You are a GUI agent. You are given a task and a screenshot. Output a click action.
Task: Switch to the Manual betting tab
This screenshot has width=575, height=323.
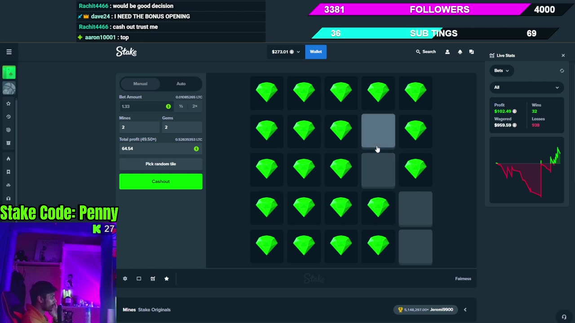[140, 84]
